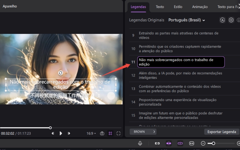
Task: Edit subtitle 11 text field Não mais sobrecarregados
Action: tap(181, 62)
